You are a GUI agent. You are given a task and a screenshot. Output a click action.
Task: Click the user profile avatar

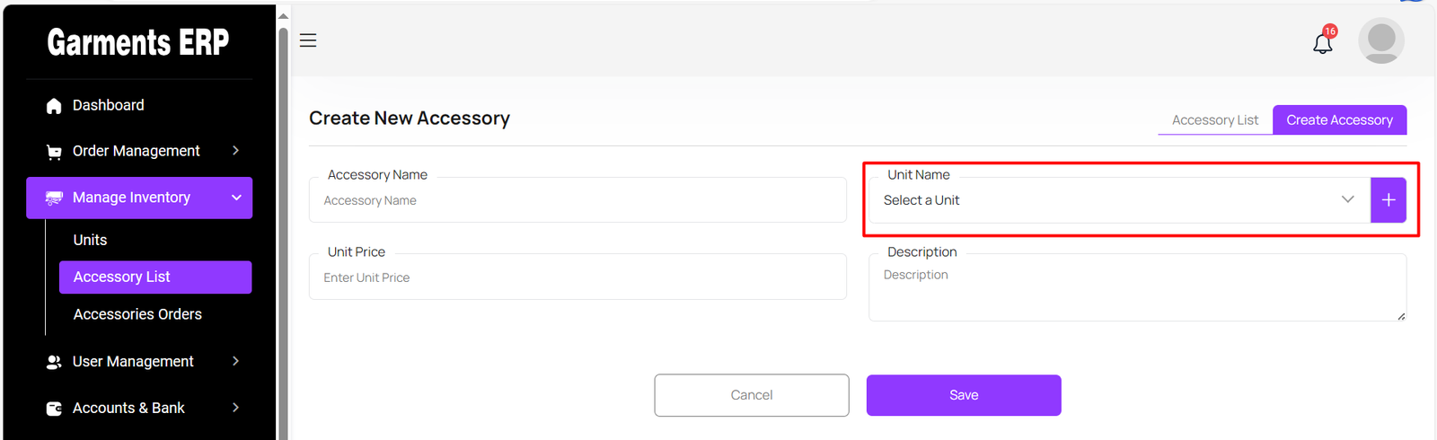pos(1380,40)
